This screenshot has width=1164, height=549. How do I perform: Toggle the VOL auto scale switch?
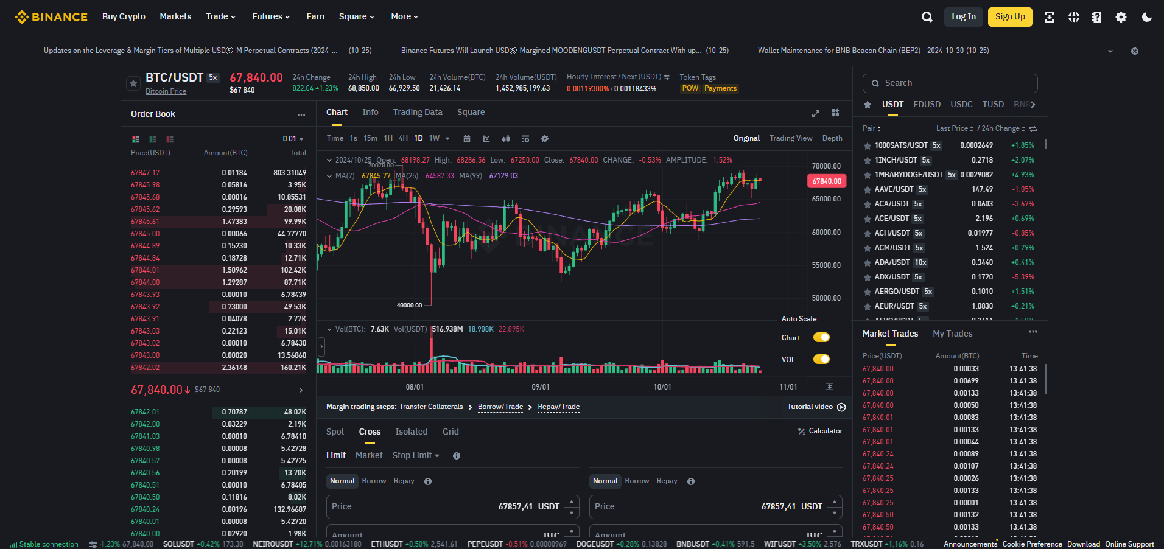pyautogui.click(x=821, y=359)
